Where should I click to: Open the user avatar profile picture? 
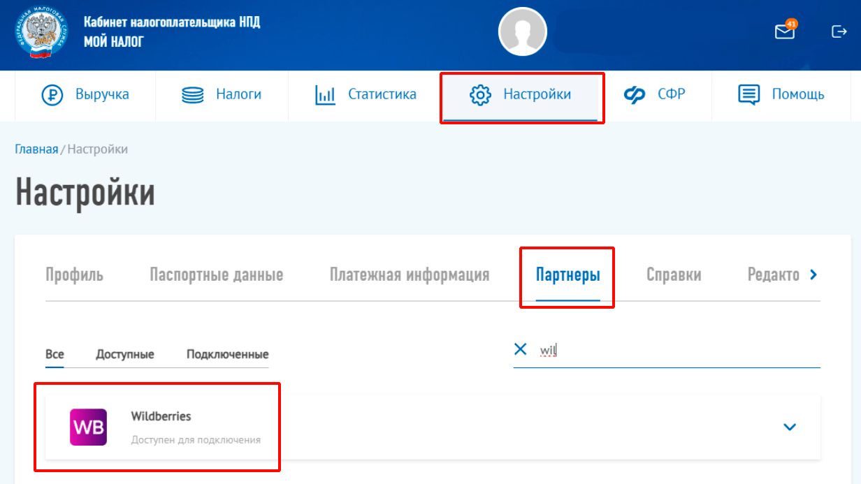[x=523, y=32]
